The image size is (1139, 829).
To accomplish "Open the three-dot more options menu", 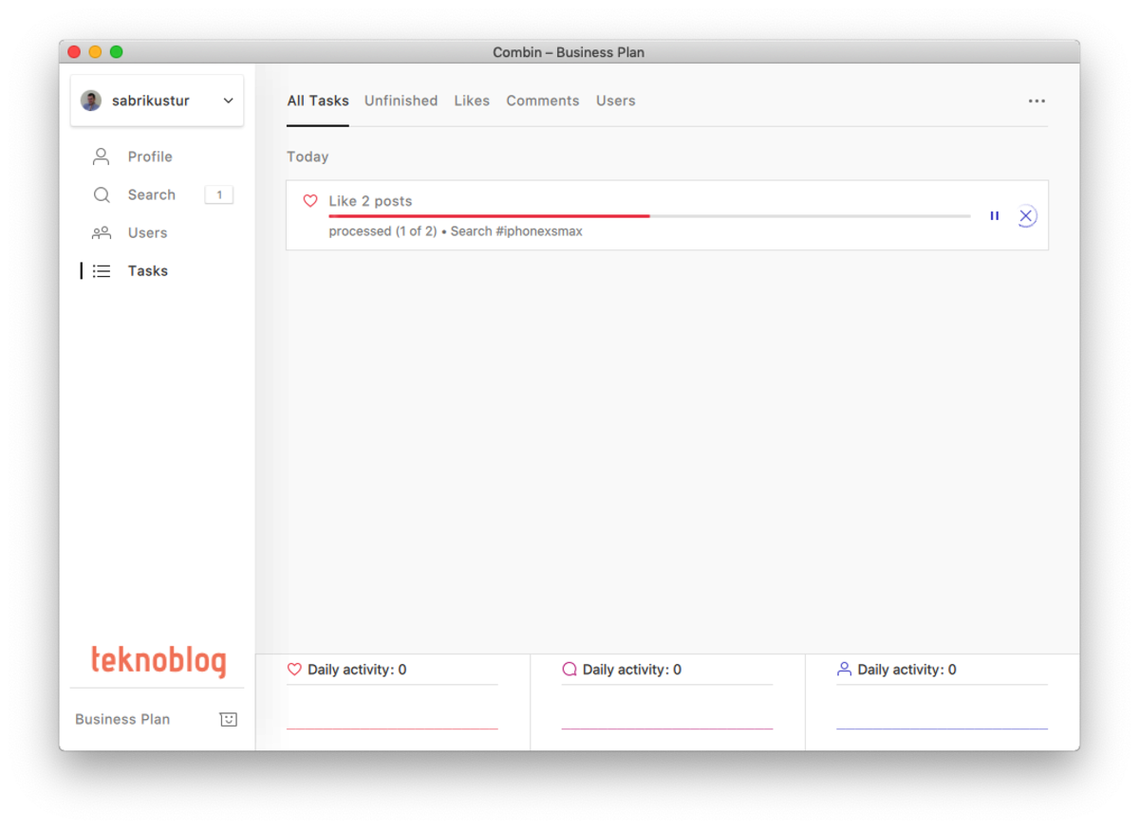I will point(1036,101).
